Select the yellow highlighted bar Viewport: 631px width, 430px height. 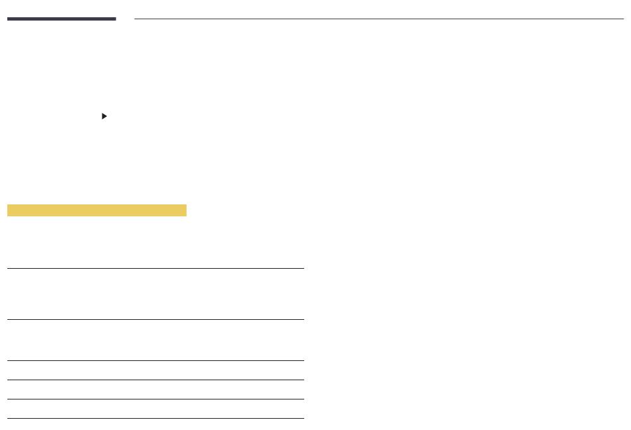tap(96, 210)
